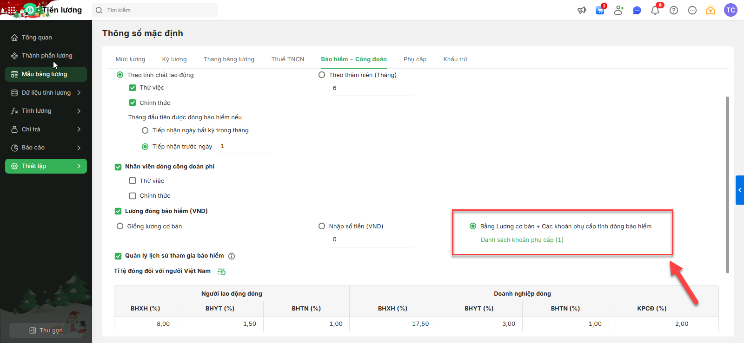
Task: Uncheck the Nhân viên đóng công đoàn phí checkbox
Action: pos(118,167)
